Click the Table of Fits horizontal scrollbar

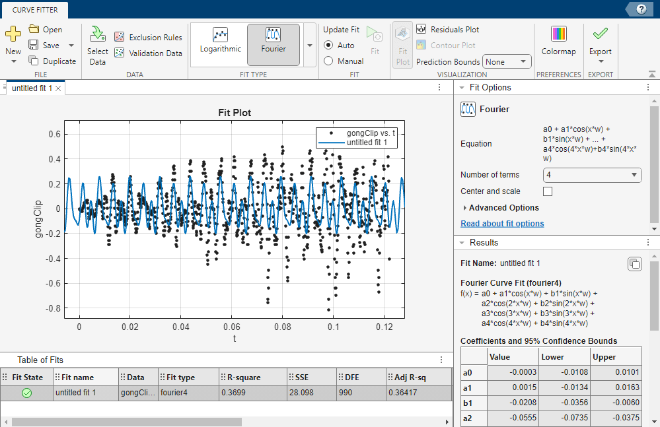pyautogui.click(x=126, y=422)
